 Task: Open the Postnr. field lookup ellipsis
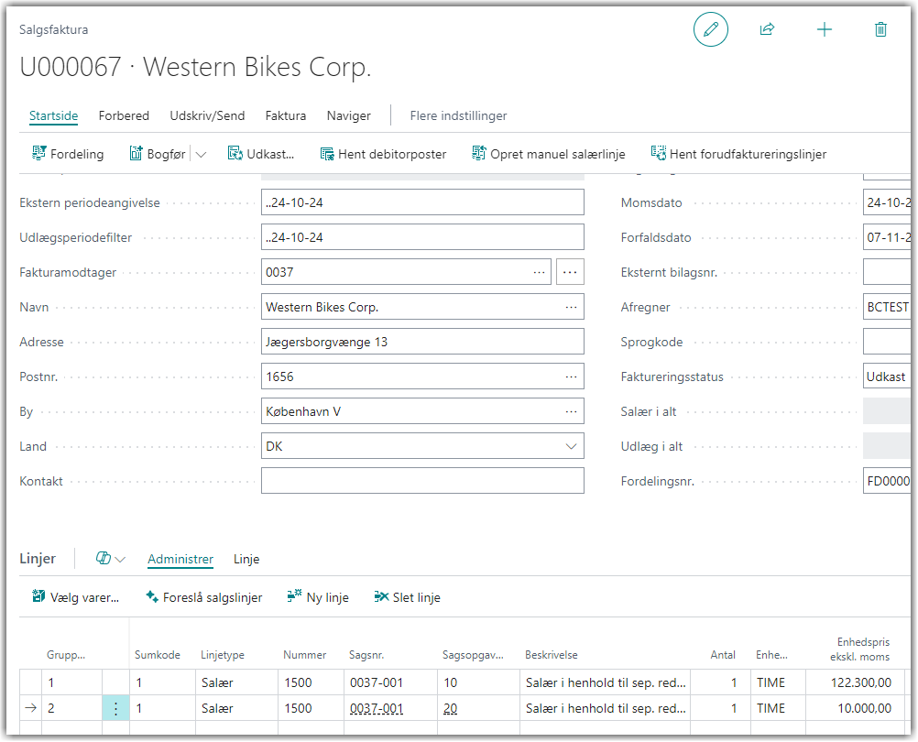pos(572,376)
